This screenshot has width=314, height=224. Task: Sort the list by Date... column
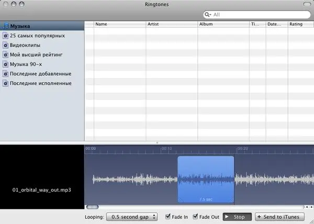tap(277, 24)
